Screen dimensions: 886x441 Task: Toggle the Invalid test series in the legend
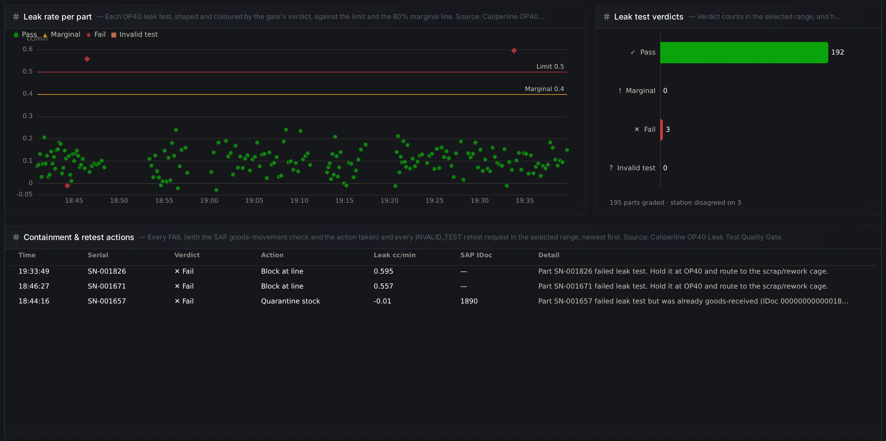coord(134,34)
